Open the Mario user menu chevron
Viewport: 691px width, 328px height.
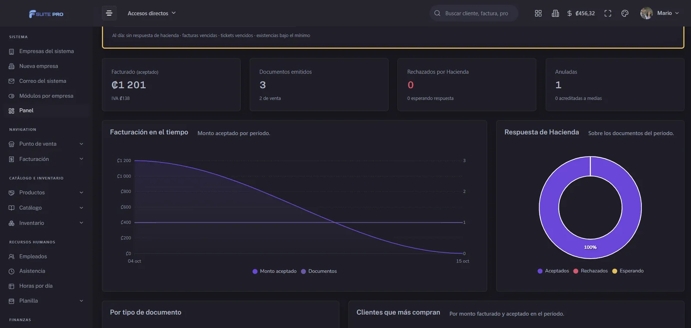pos(677,13)
